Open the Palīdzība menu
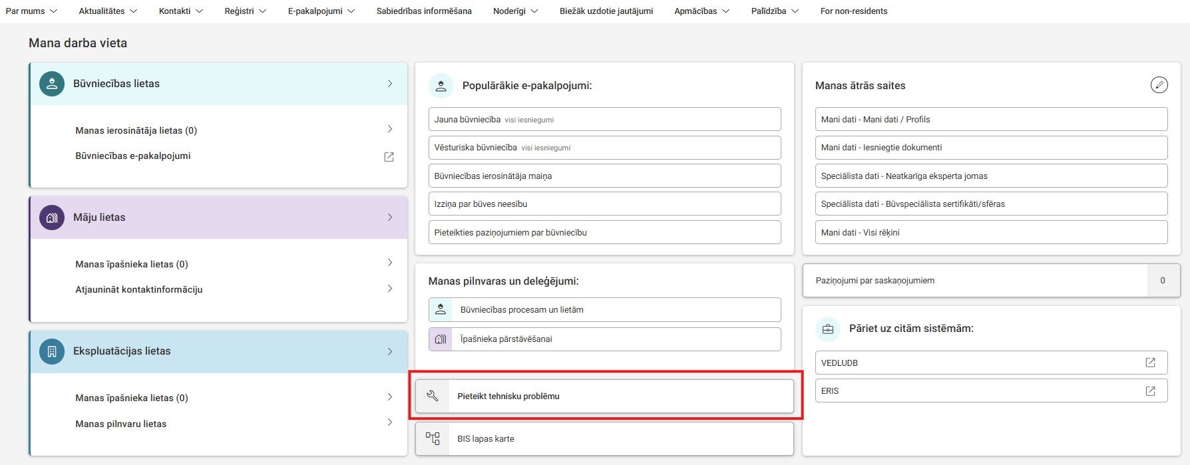Screen dimensions: 1190x465 [x=774, y=11]
